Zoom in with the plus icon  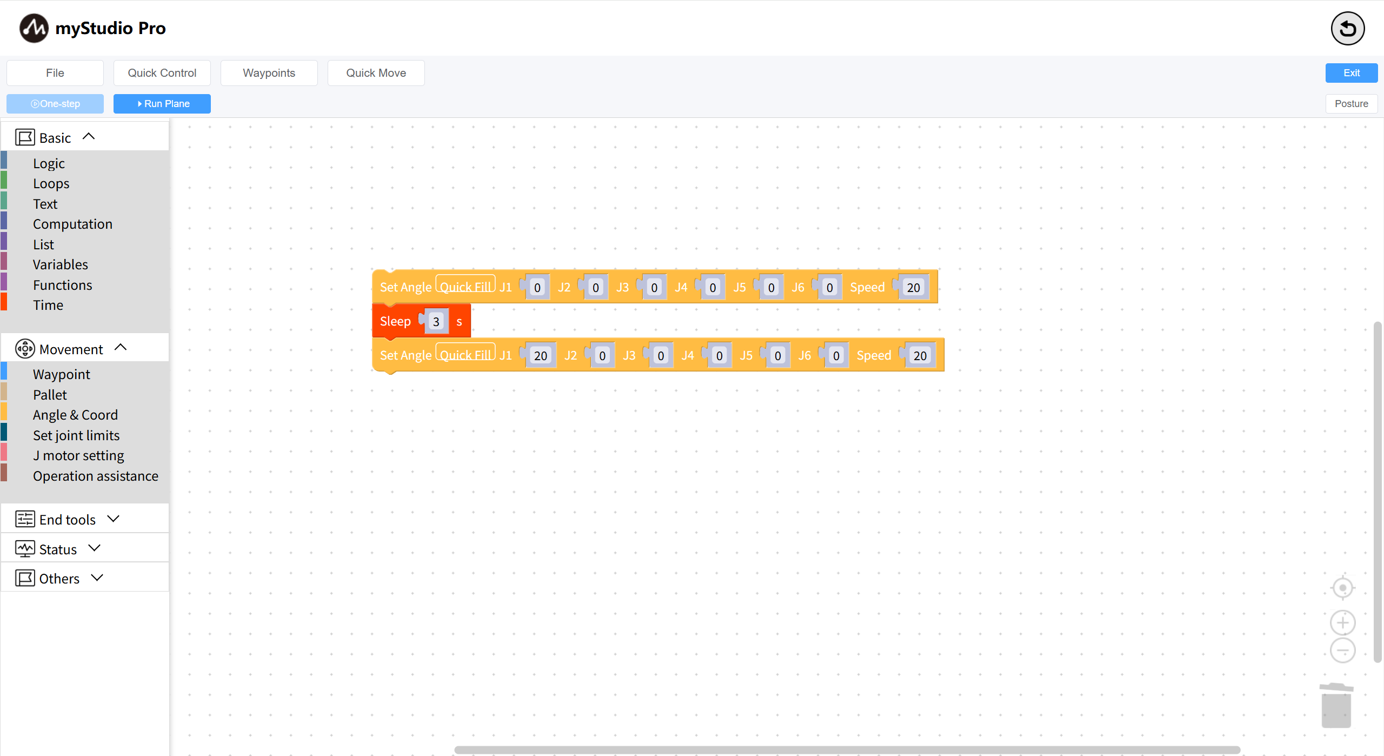(1342, 623)
